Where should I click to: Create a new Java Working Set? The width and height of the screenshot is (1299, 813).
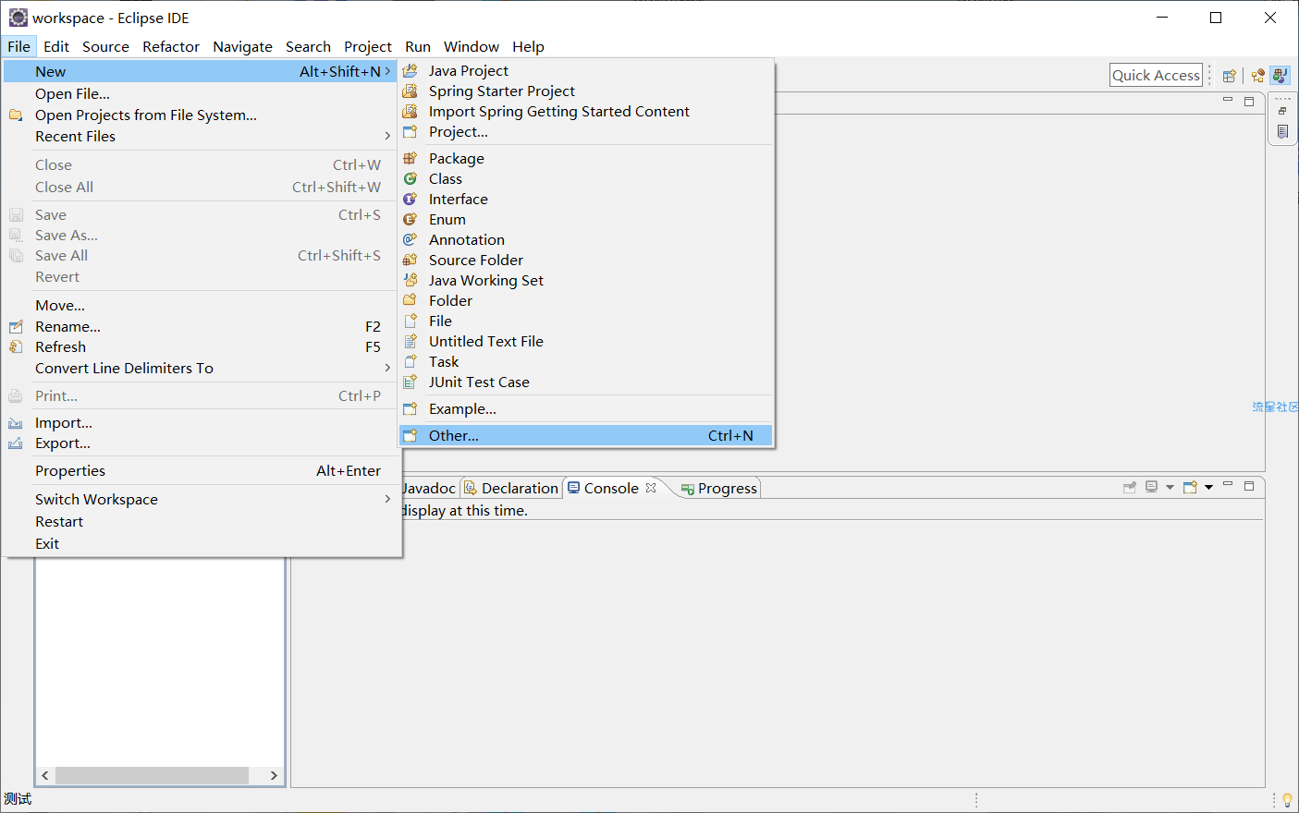point(586,280)
